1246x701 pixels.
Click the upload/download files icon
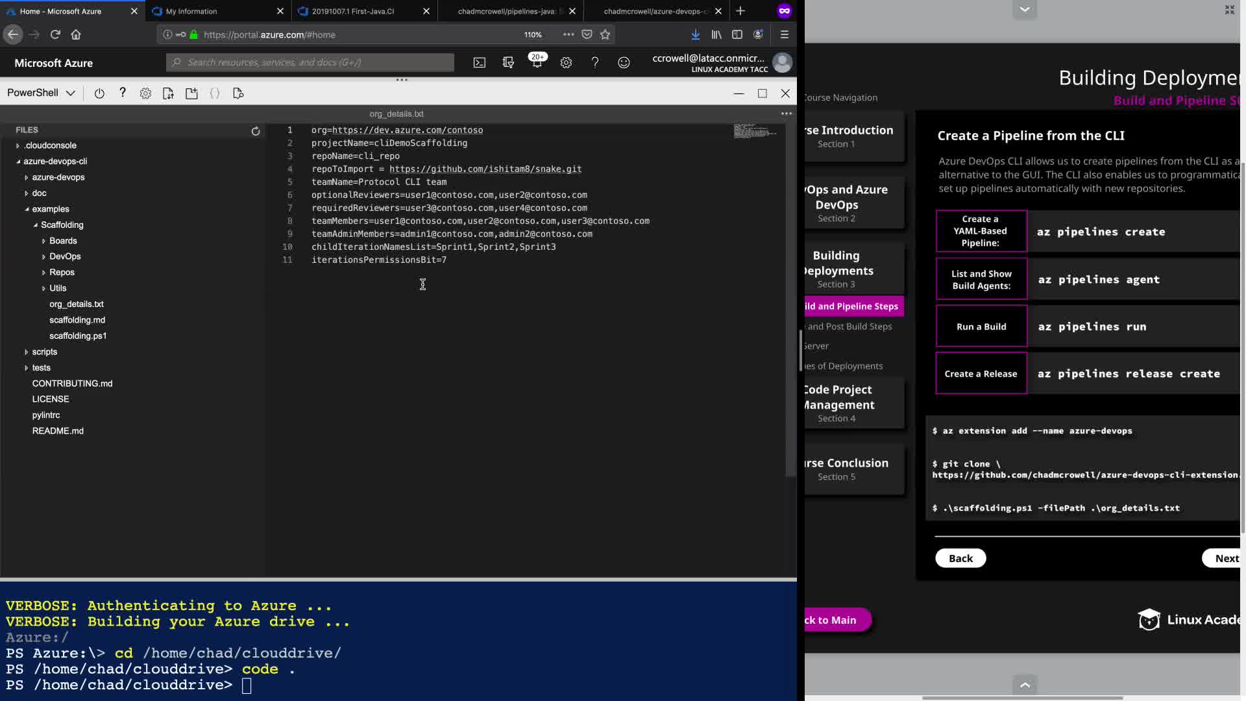[x=168, y=93]
